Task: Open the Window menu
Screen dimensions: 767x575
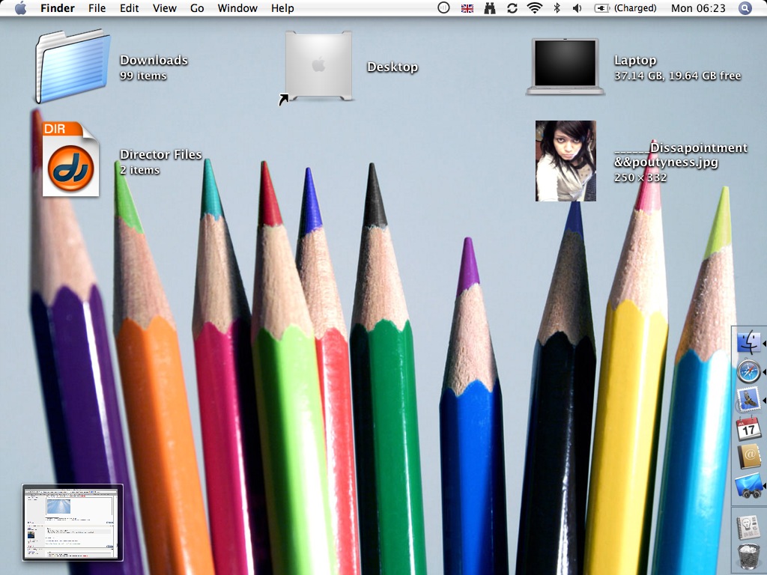Action: [237, 8]
